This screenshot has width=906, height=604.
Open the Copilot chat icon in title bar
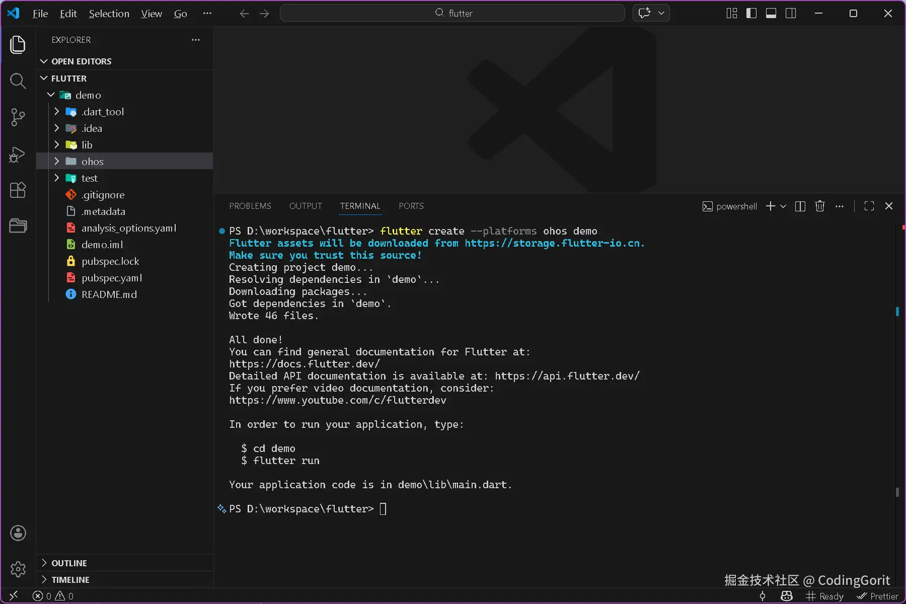pyautogui.click(x=645, y=13)
